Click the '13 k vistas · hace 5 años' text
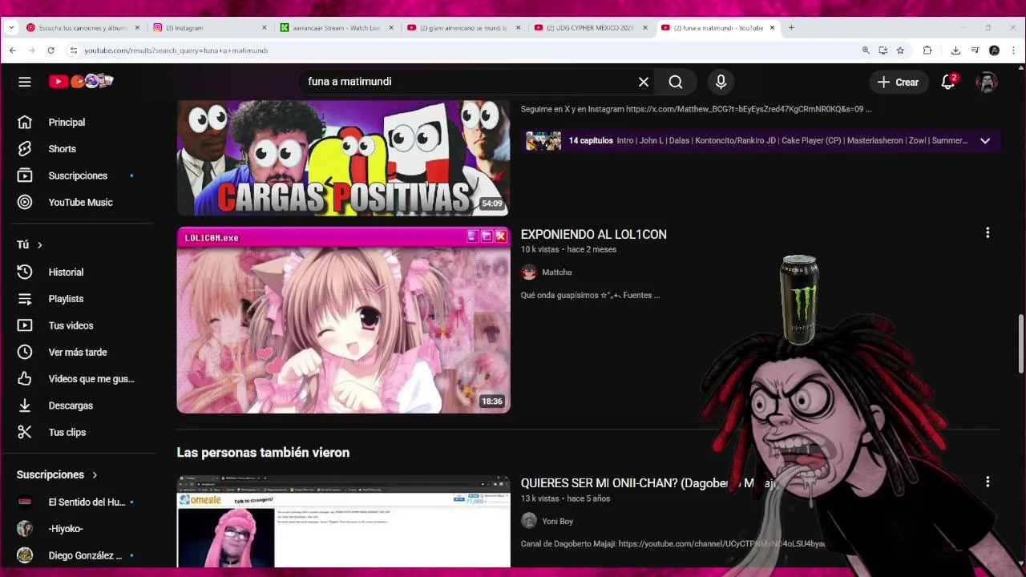This screenshot has width=1026, height=577. pos(565,498)
